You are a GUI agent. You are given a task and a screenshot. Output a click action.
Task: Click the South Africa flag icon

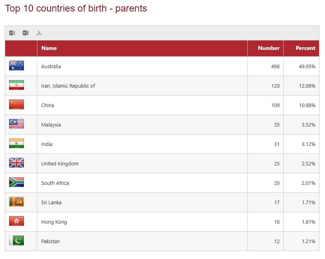pyautogui.click(x=16, y=182)
